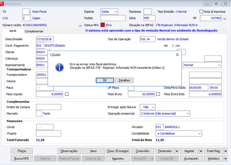Image resolution: width=231 pixels, height=165 pixels.
Task: Open the NF number lookup ellipsis button
Action: tap(225, 18)
